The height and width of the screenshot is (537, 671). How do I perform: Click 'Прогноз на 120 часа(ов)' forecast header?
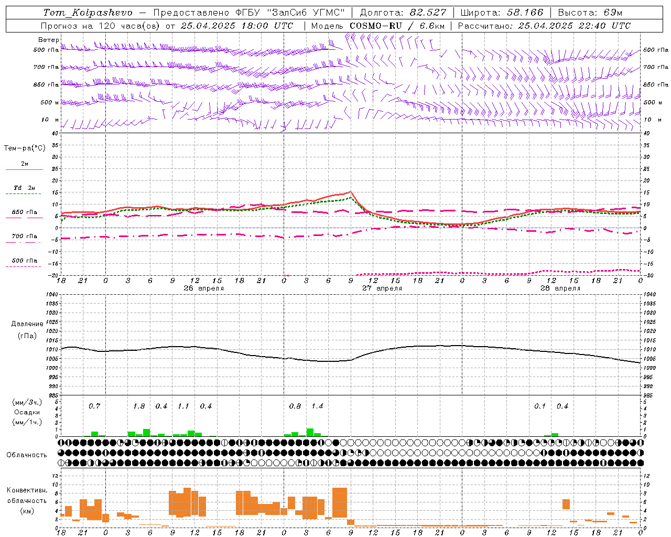[x=101, y=26]
